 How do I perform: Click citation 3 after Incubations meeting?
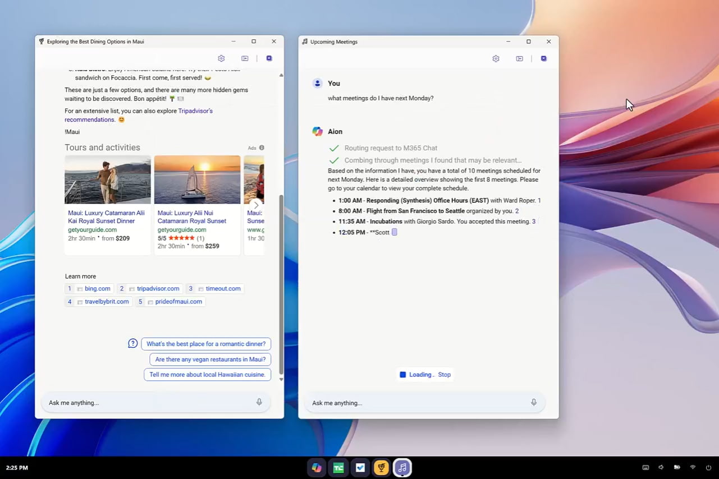tap(534, 222)
